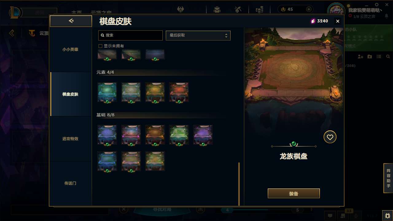Click the arena list vertical scrollbar

[x=239, y=184]
